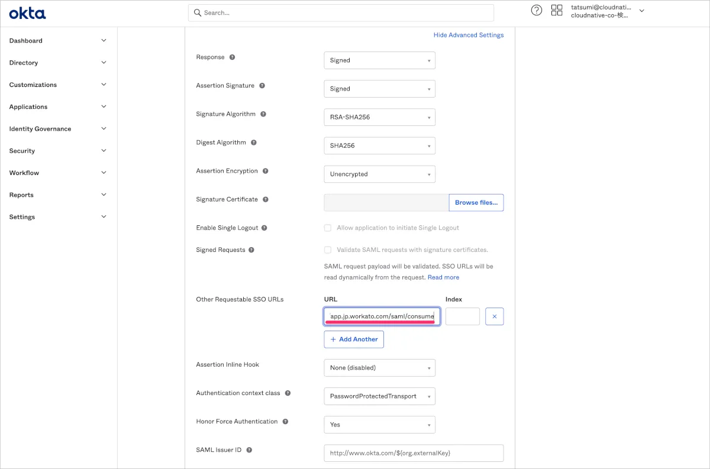Expand the Applications sidebar menu
This screenshot has width=710, height=469.
click(58, 107)
